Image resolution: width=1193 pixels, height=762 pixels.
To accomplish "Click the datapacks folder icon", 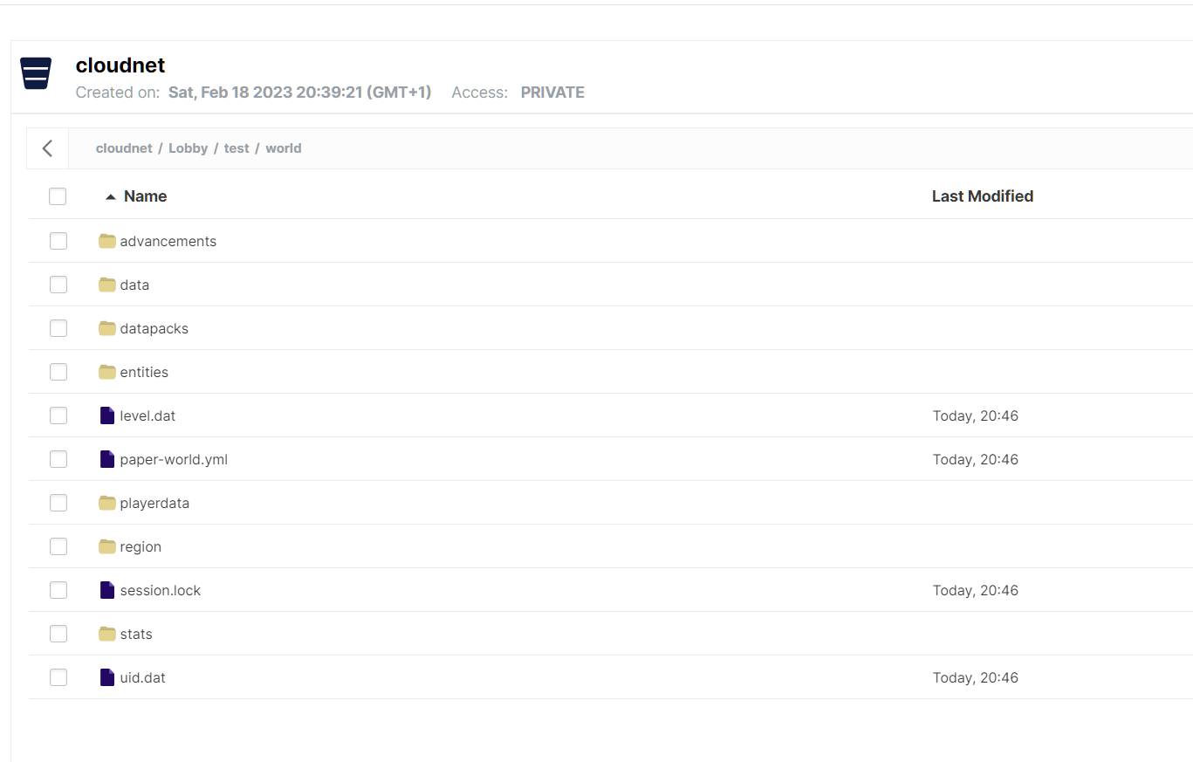I will click(x=107, y=328).
